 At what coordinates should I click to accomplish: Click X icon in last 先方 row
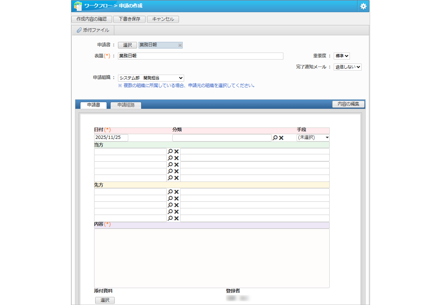[176, 218]
